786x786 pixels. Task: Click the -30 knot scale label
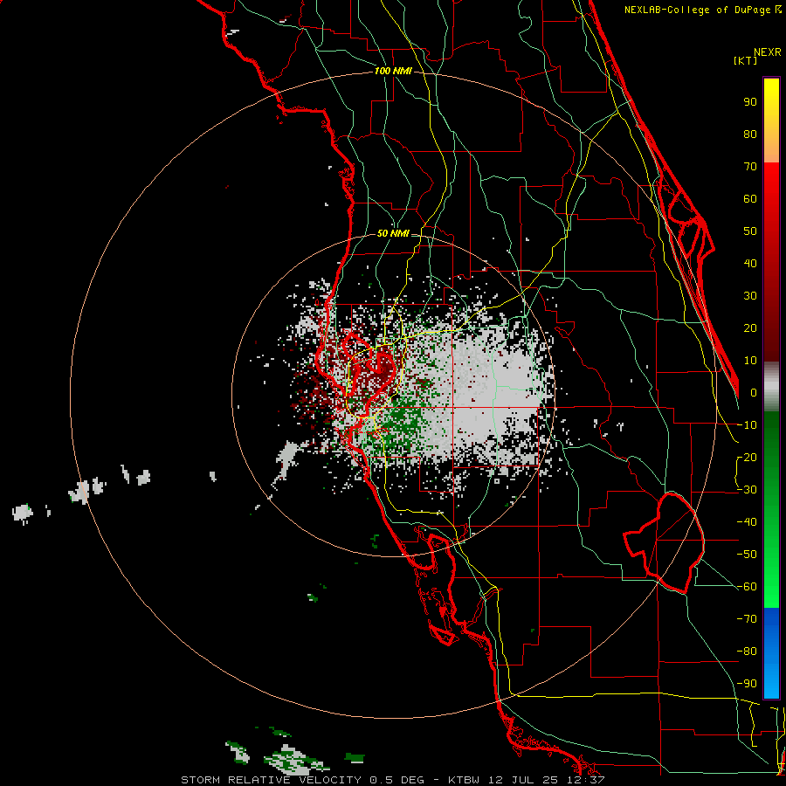(747, 490)
